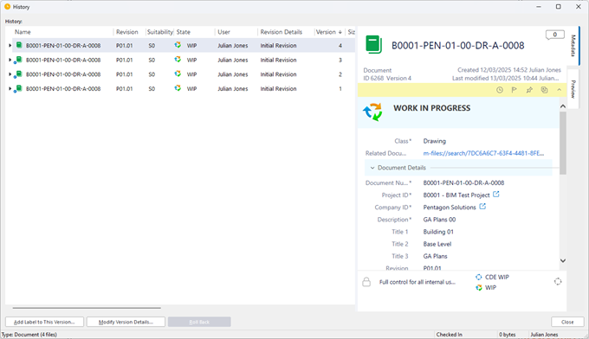
Task: Click the padlock permissions icon
Action: click(x=366, y=282)
